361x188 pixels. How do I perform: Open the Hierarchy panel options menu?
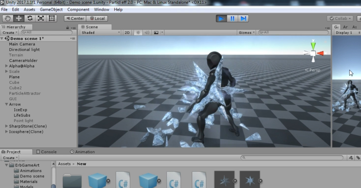[73, 28]
